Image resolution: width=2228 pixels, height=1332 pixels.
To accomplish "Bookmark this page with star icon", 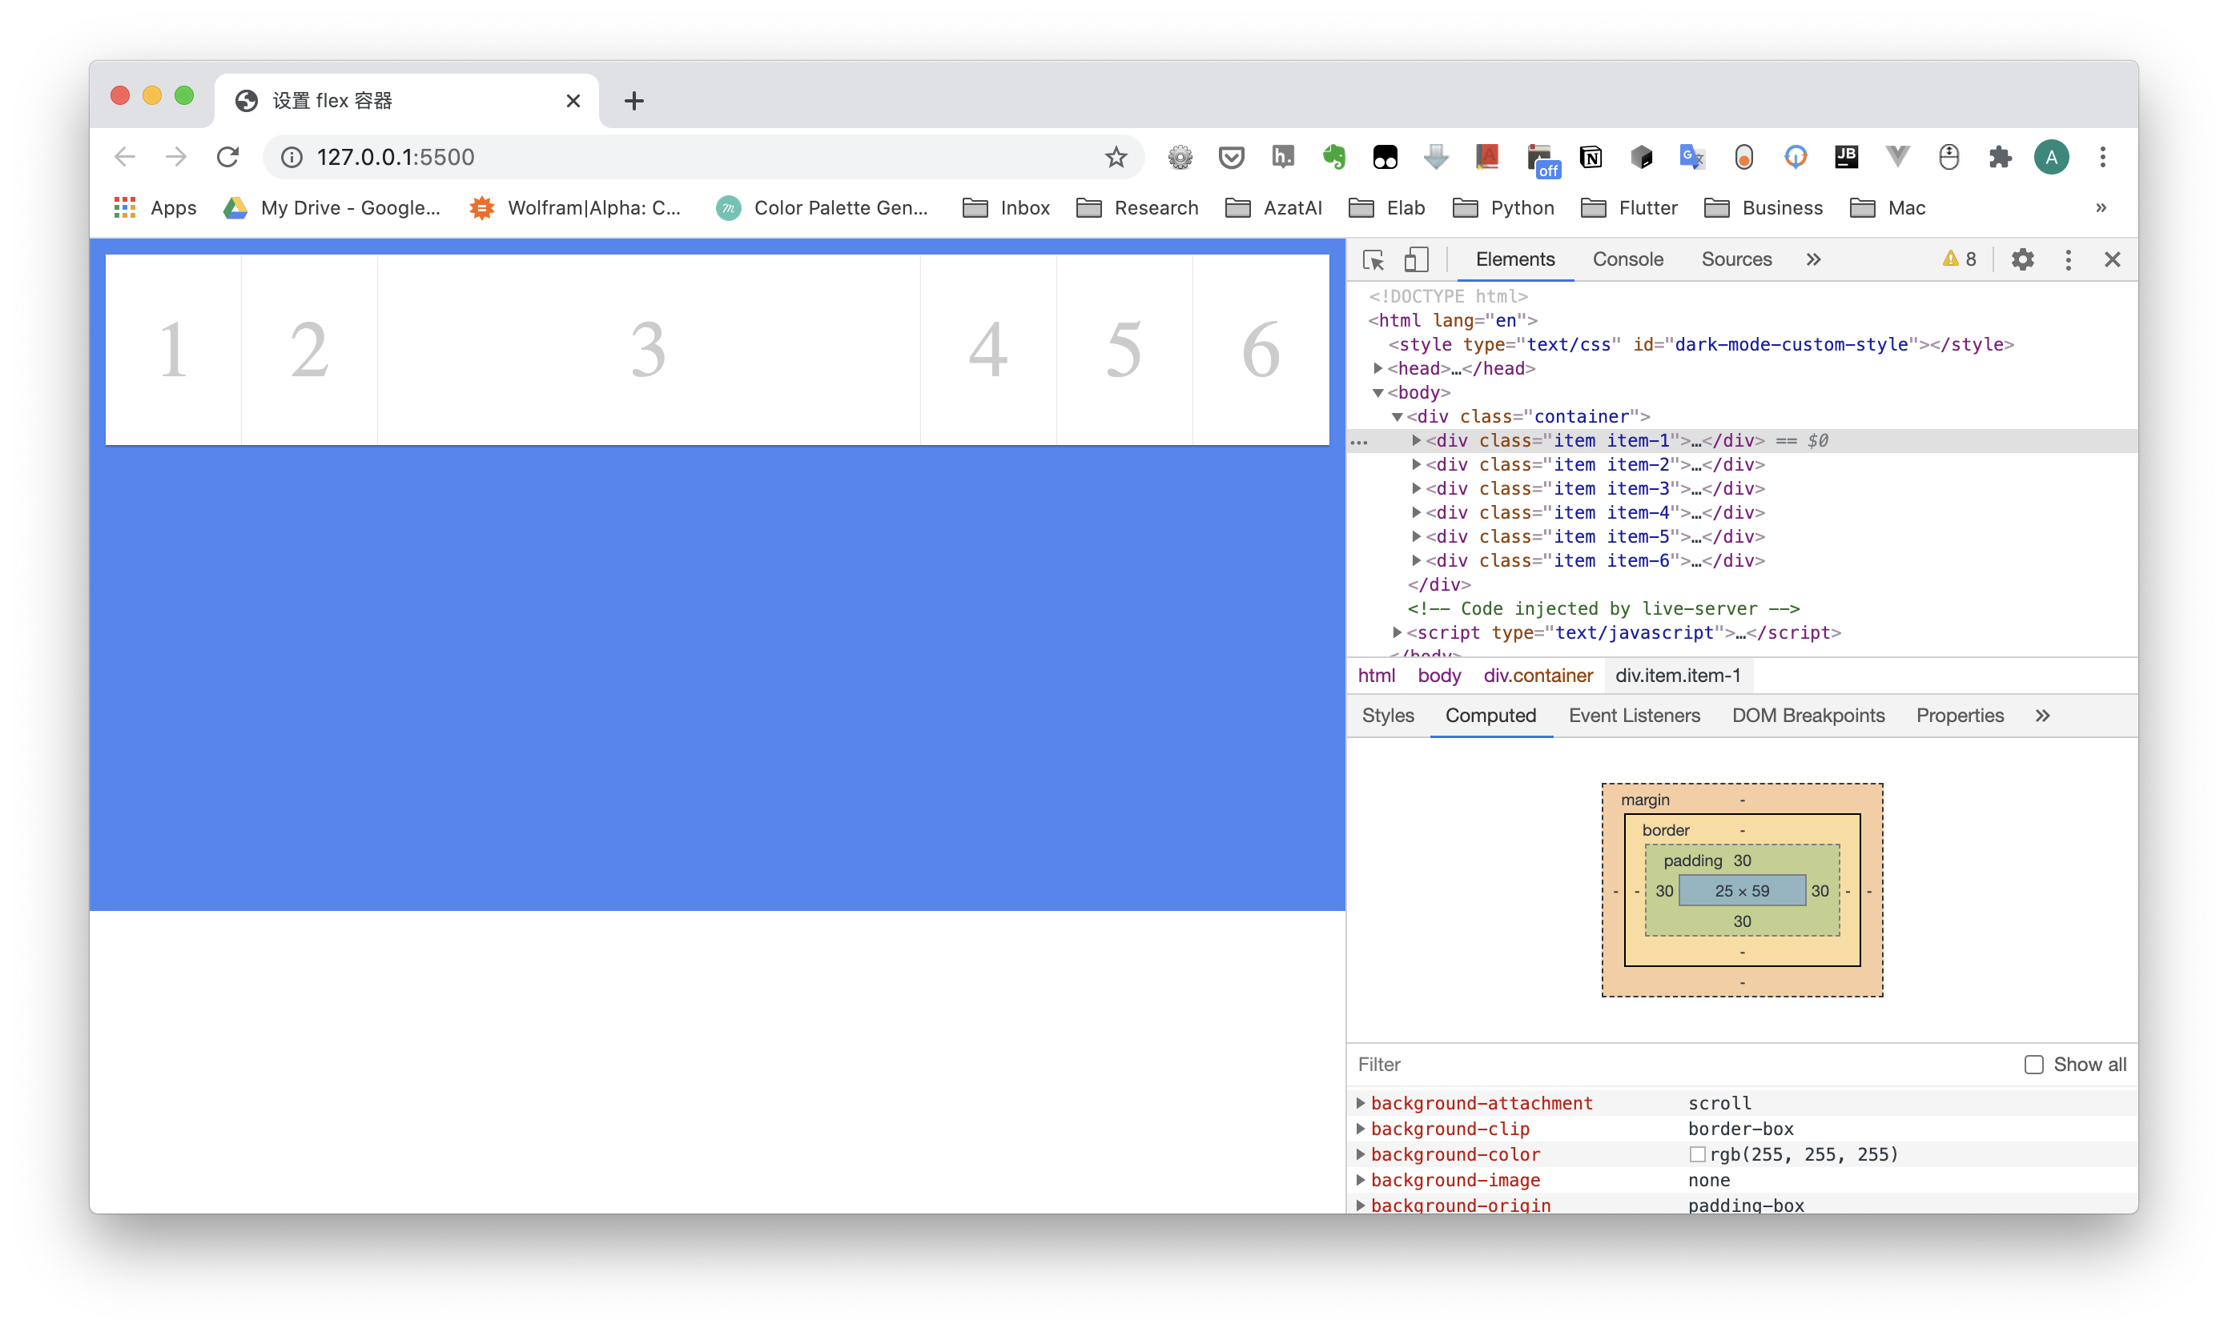I will [1116, 157].
